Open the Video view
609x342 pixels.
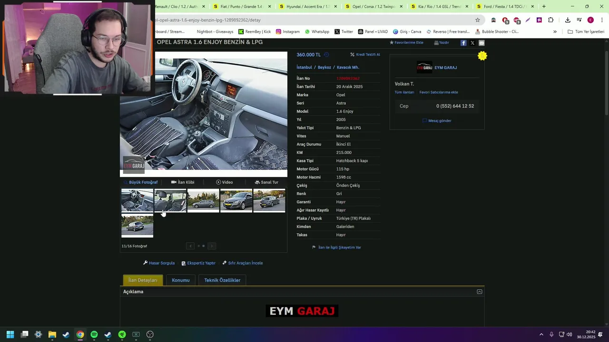click(225, 182)
